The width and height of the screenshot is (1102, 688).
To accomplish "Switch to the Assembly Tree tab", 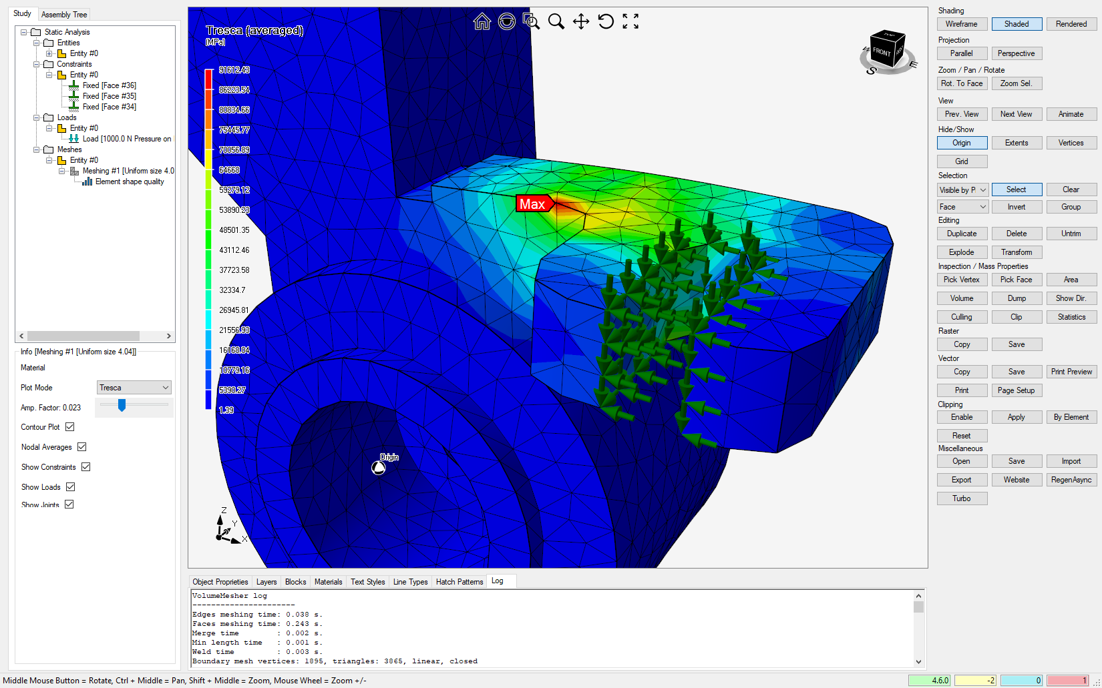I will pos(64,15).
